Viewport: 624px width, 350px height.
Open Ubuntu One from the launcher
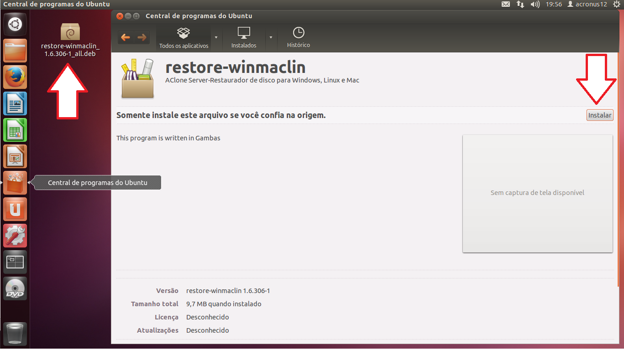coord(15,209)
